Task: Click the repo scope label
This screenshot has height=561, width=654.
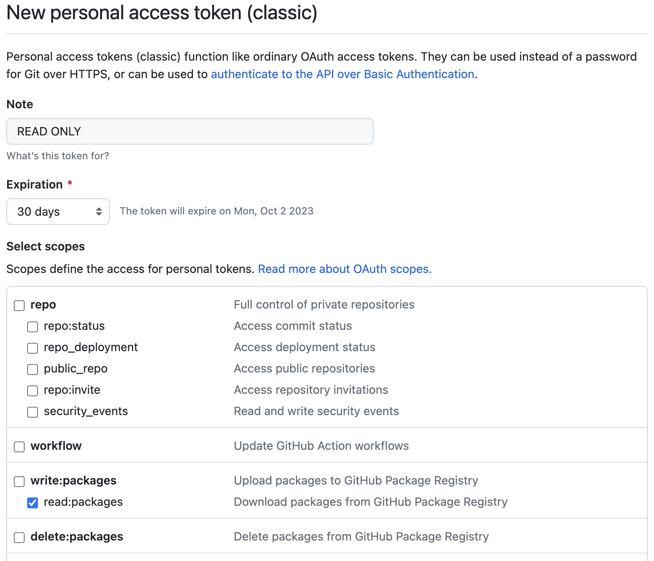Action: pos(43,305)
